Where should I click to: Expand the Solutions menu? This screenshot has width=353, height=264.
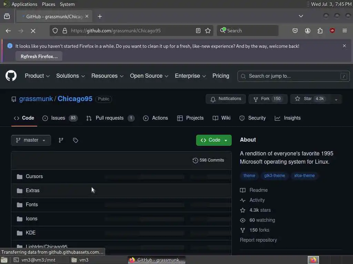click(x=70, y=76)
